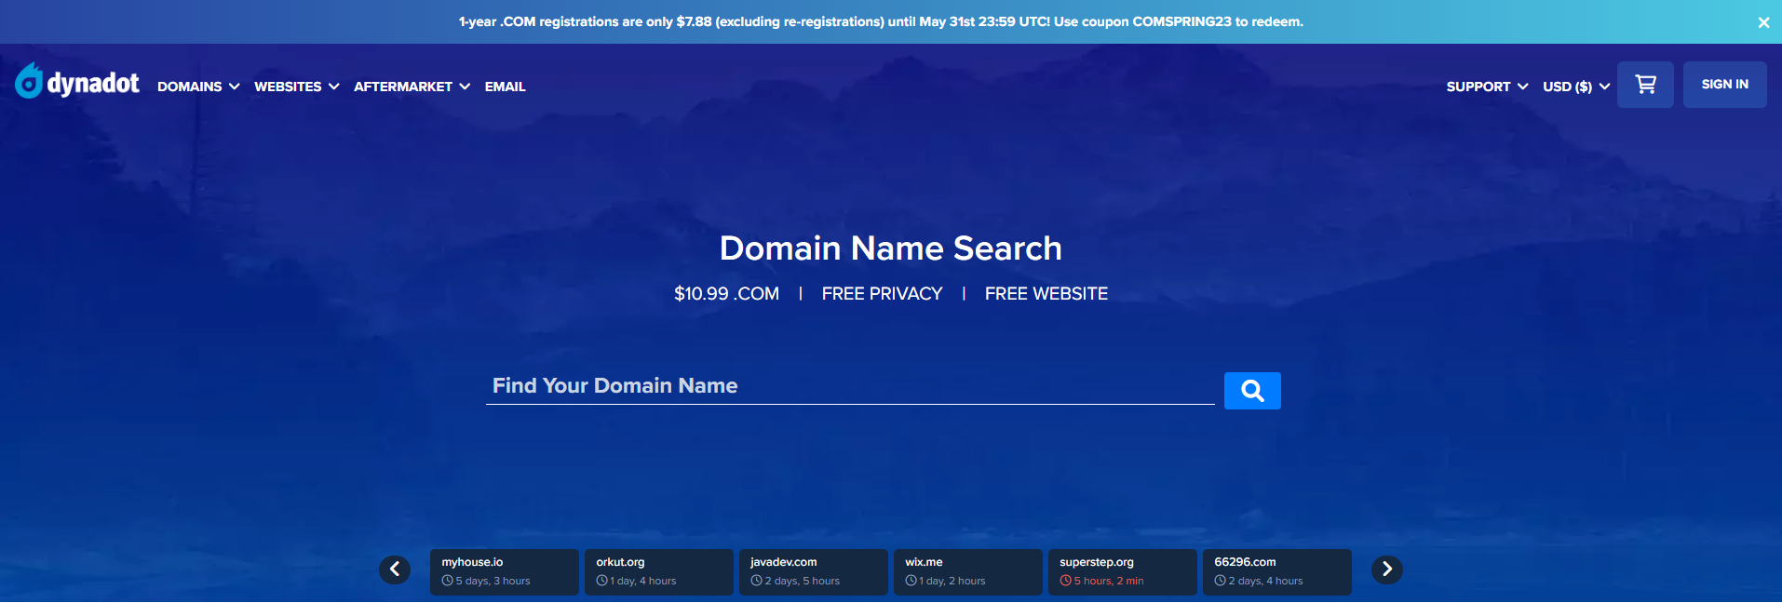Open the shopping cart
The width and height of the screenshot is (1782, 603).
(1645, 85)
